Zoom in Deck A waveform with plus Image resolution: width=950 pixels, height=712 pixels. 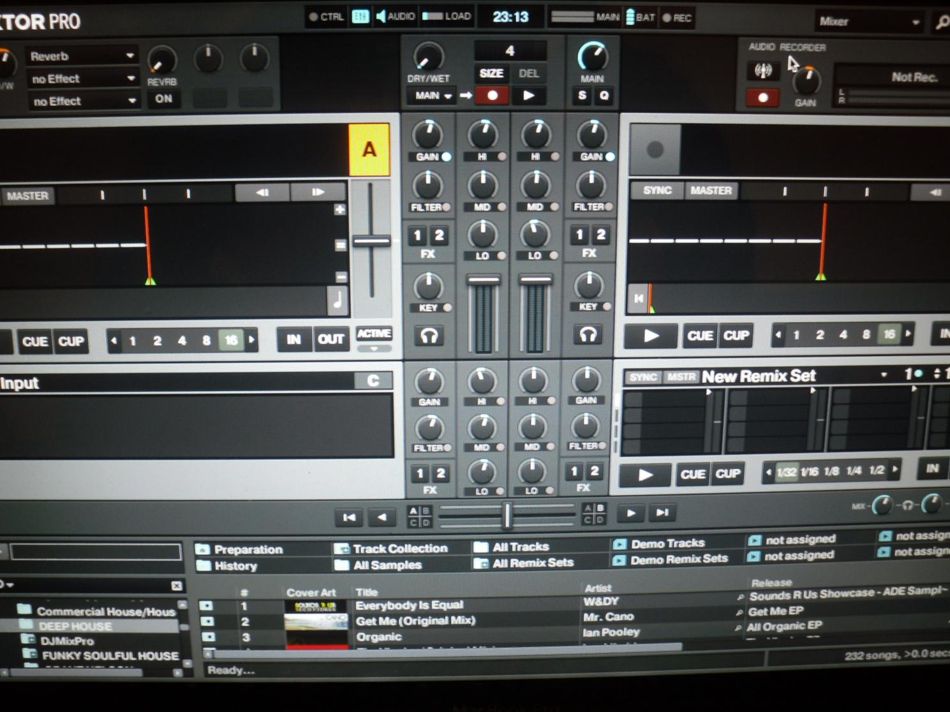pyautogui.click(x=340, y=210)
